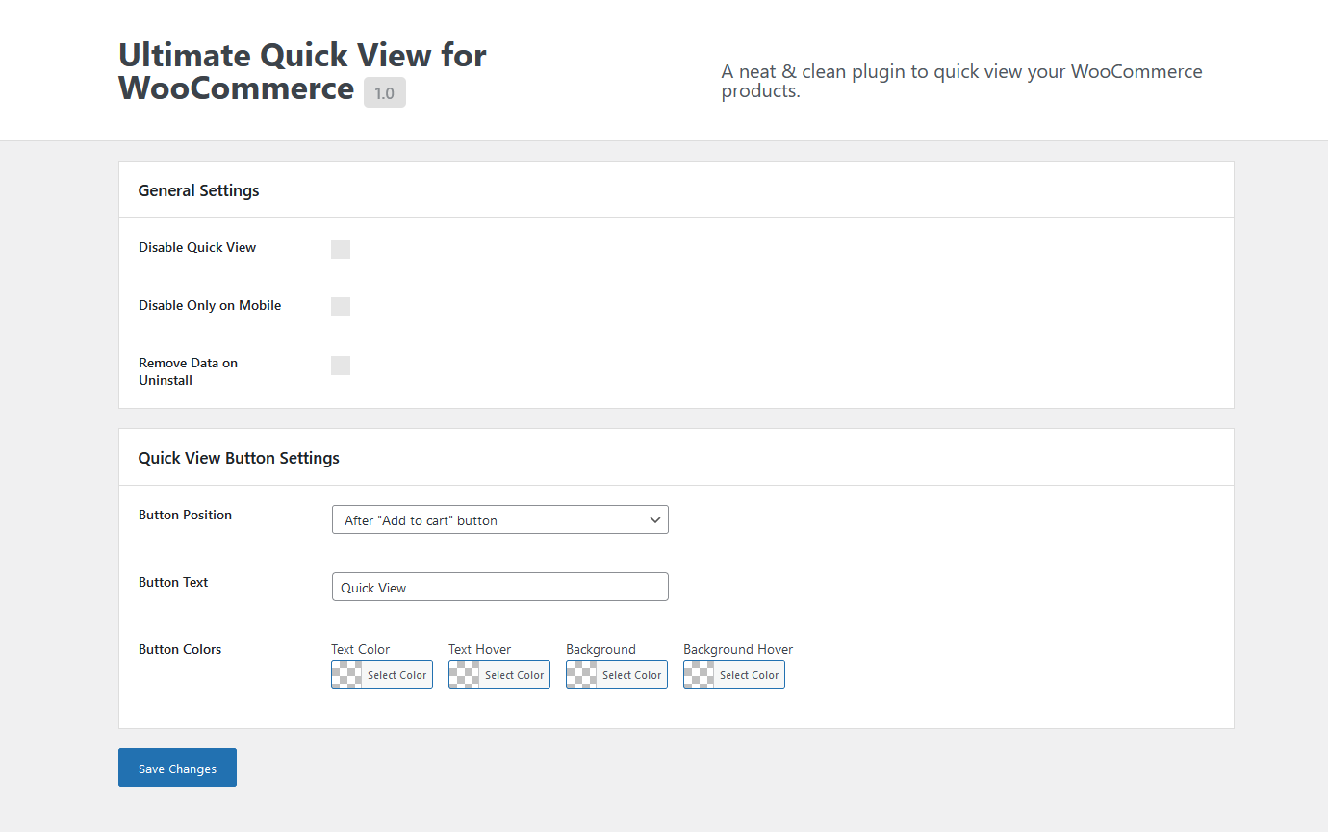Click the Remove Data on Uninstall label
The image size is (1328, 832).
[x=188, y=371]
